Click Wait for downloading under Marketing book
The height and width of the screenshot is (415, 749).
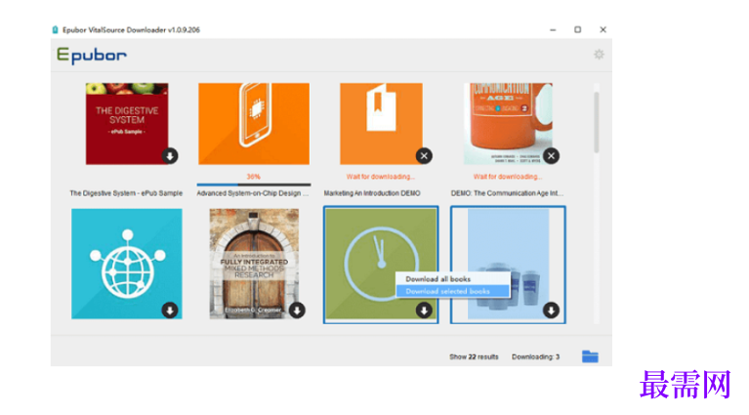tap(381, 177)
